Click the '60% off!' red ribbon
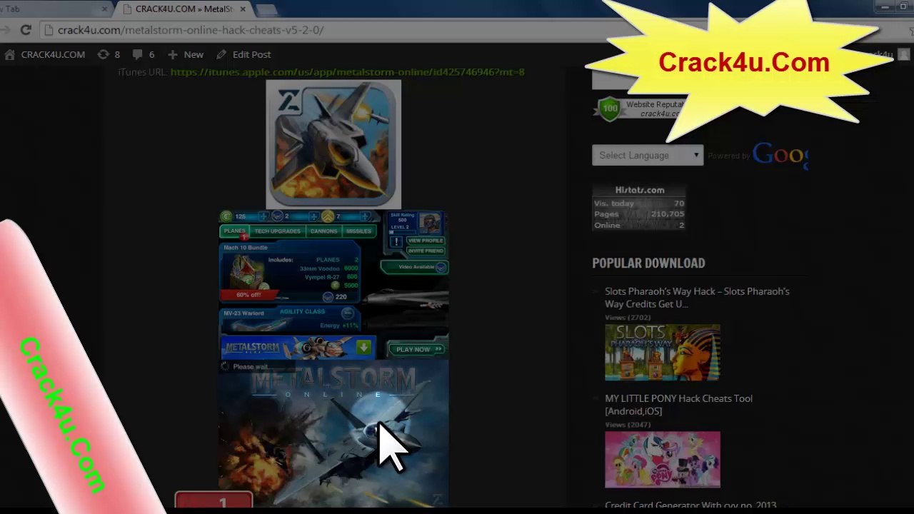 coord(248,295)
